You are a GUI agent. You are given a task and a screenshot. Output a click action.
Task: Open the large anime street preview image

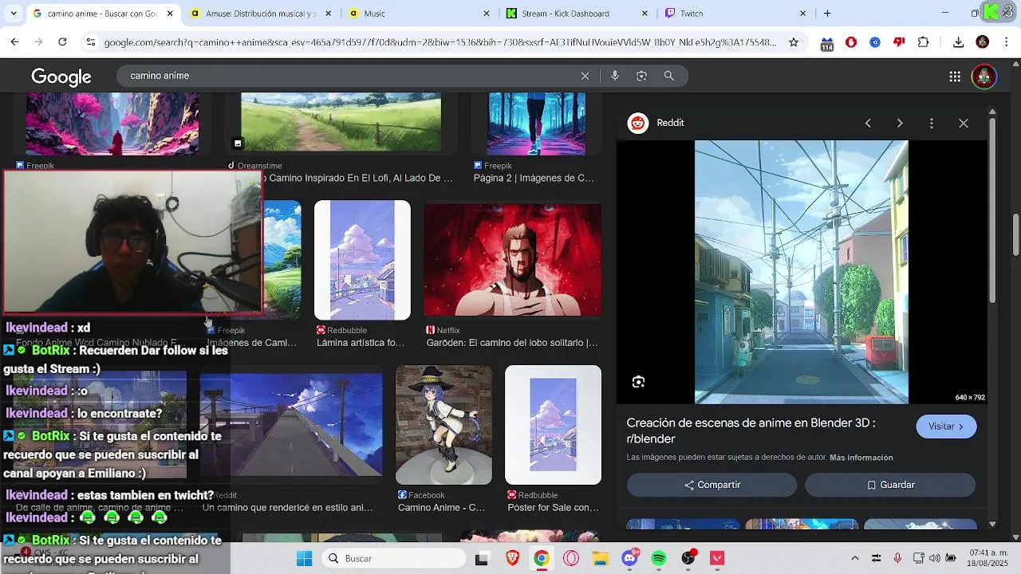coord(801,272)
